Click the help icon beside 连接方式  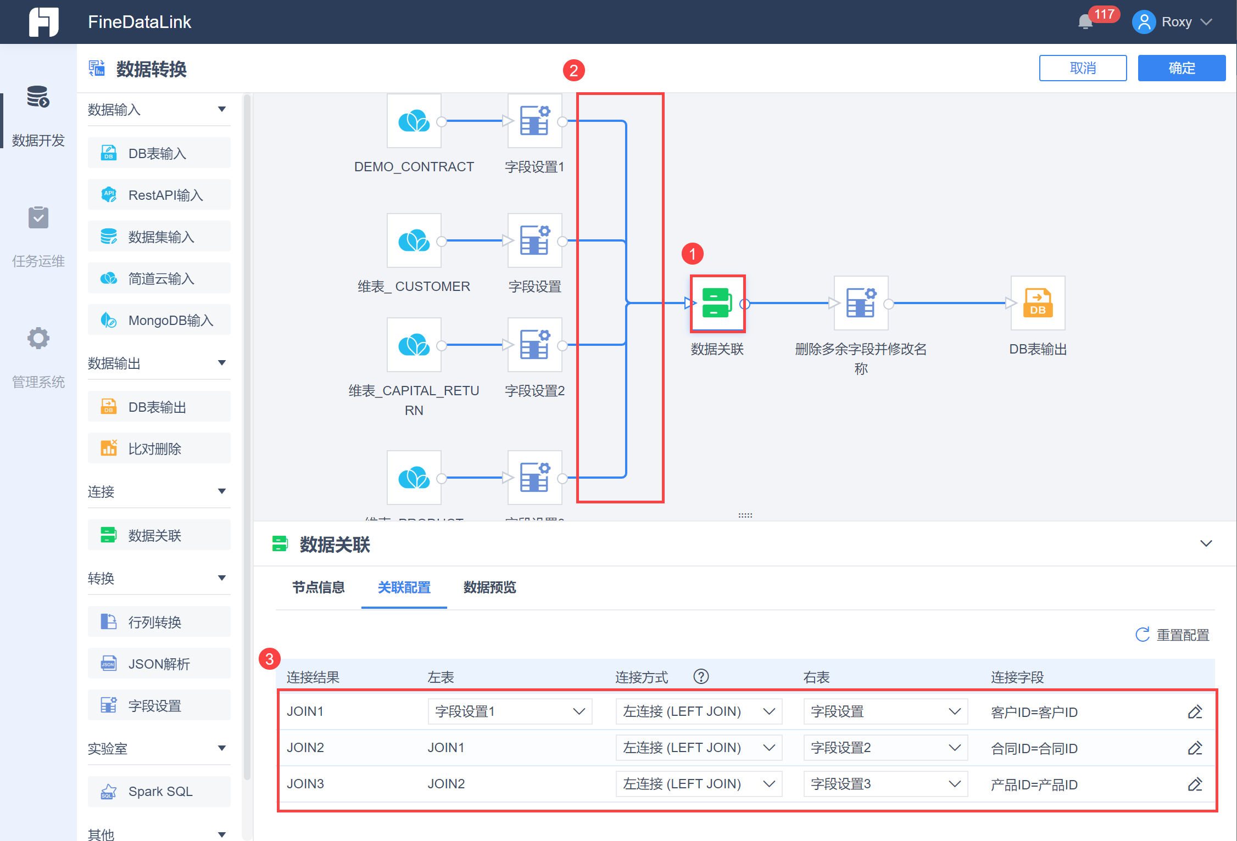[x=701, y=676]
